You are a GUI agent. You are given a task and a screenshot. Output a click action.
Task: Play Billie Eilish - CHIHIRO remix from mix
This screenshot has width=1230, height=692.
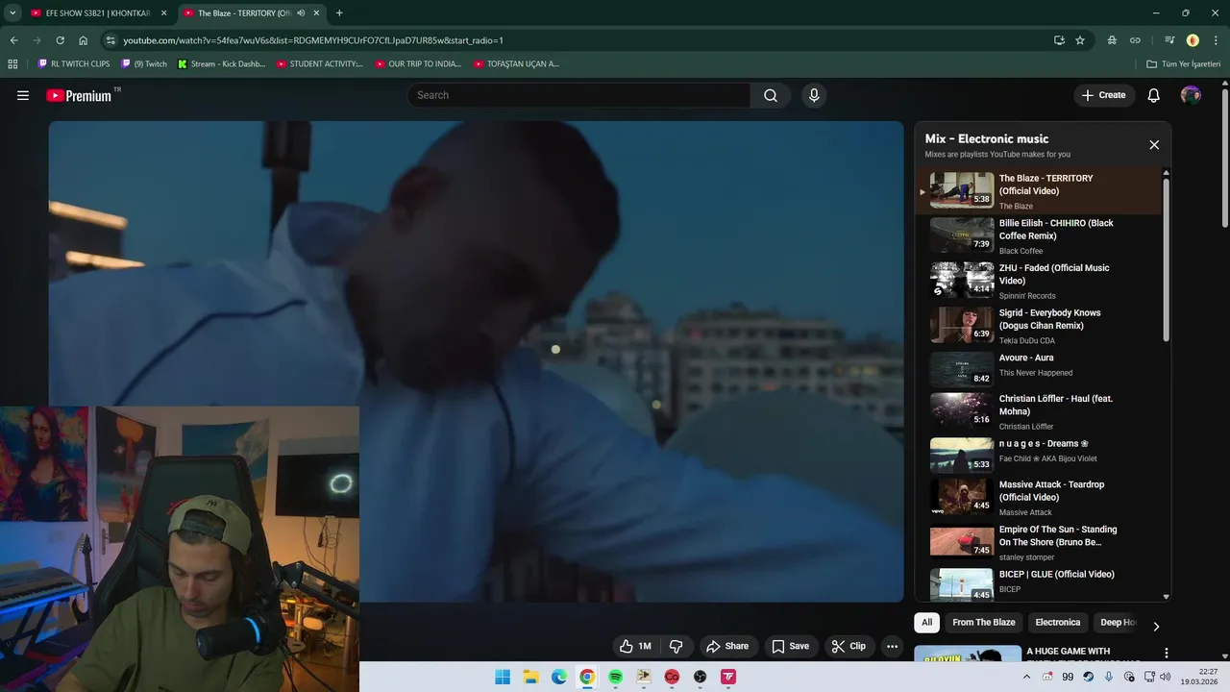(1039, 235)
